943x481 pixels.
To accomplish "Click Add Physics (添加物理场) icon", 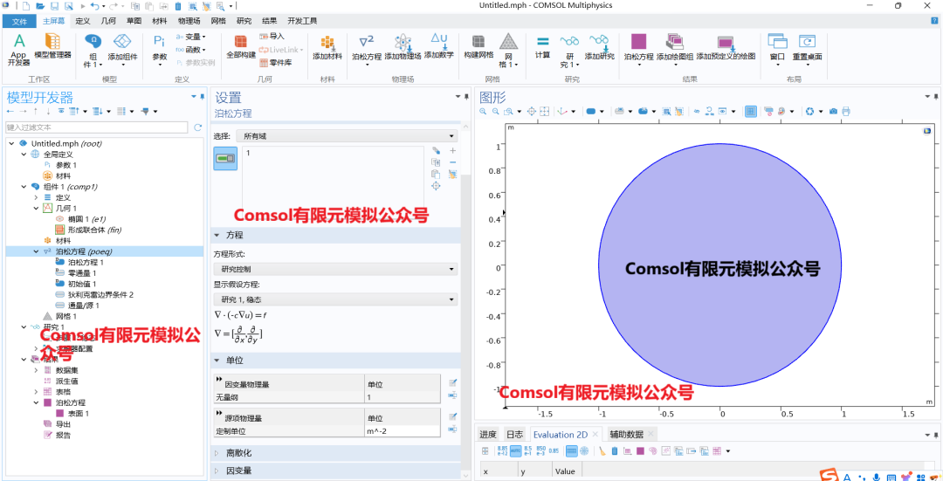I will click(403, 47).
